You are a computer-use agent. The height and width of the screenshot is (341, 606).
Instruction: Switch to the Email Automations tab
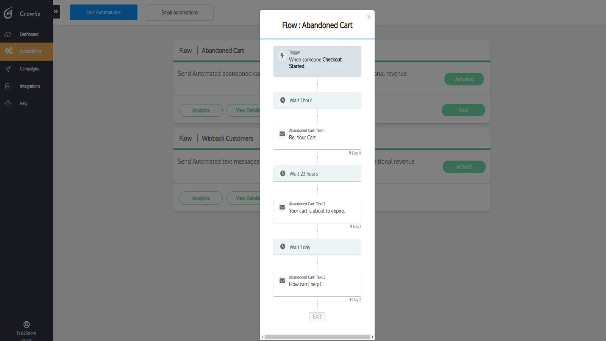[180, 13]
